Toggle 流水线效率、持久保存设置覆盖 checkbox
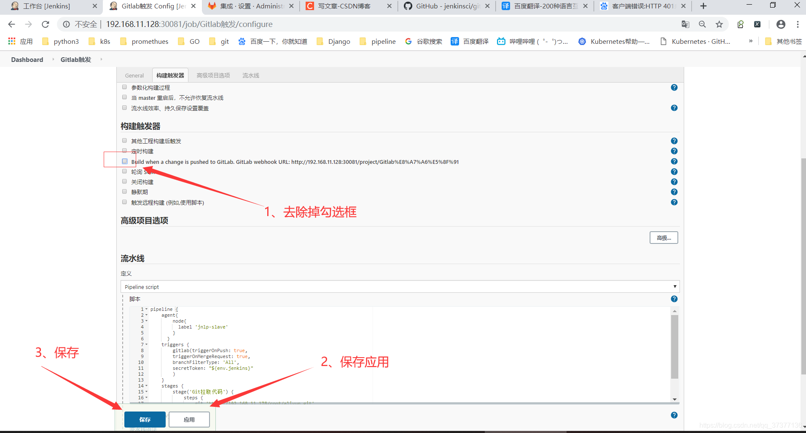The height and width of the screenshot is (433, 806). 124,108
